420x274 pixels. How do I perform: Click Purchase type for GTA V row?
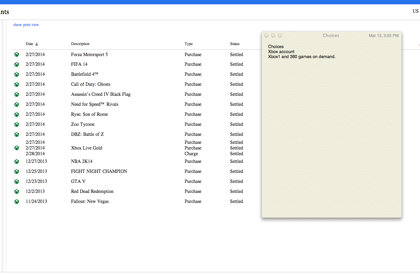tap(193, 181)
